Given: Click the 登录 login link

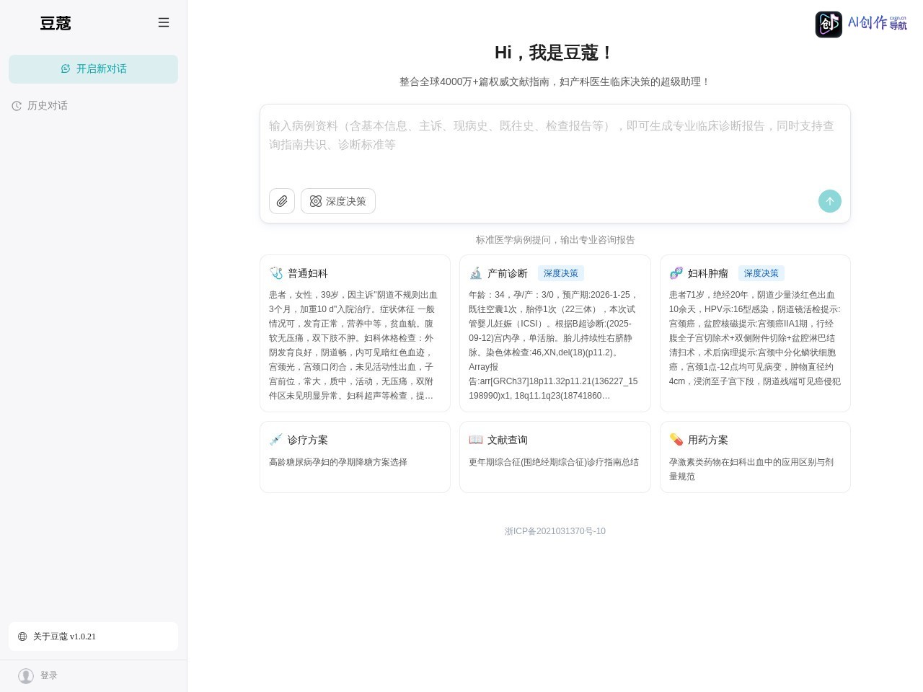Looking at the screenshot, I should (x=49, y=675).
